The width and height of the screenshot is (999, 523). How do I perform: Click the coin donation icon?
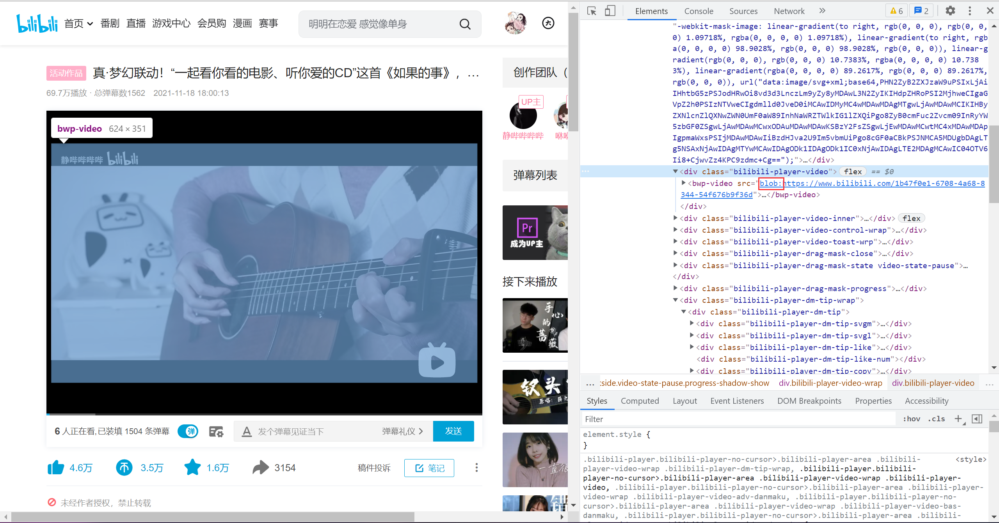[124, 468]
